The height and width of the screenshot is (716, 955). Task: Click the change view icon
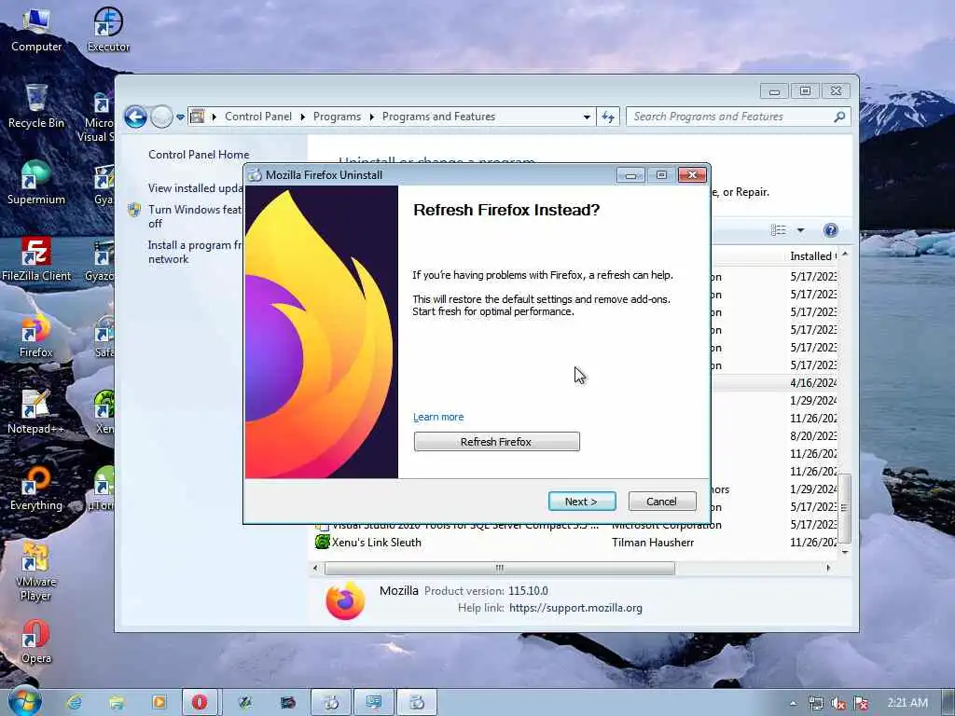click(779, 230)
